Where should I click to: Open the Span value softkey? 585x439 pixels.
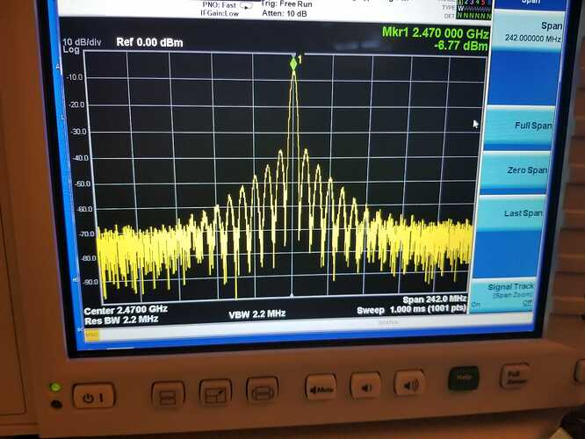529,32
